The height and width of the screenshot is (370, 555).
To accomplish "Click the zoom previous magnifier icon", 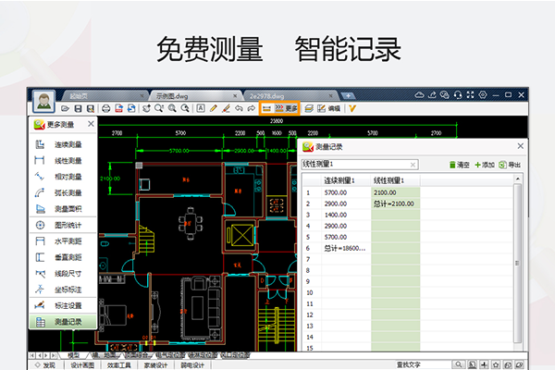I will point(185,108).
